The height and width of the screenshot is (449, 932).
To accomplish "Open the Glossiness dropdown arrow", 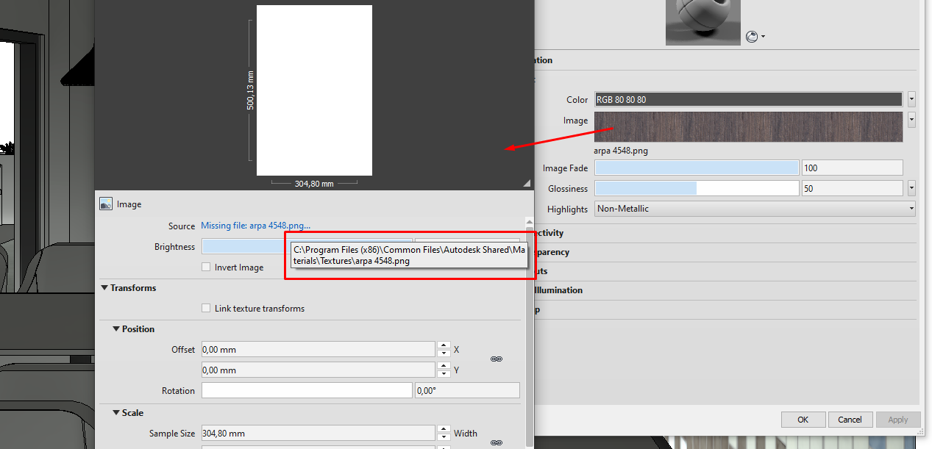I will click(911, 188).
